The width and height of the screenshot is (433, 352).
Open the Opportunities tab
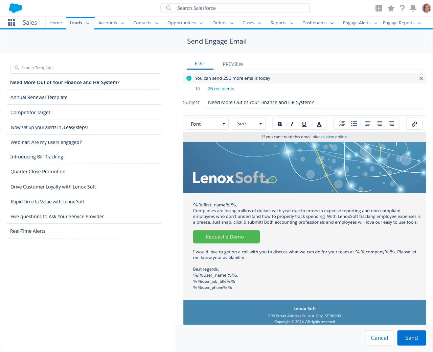[x=182, y=23]
